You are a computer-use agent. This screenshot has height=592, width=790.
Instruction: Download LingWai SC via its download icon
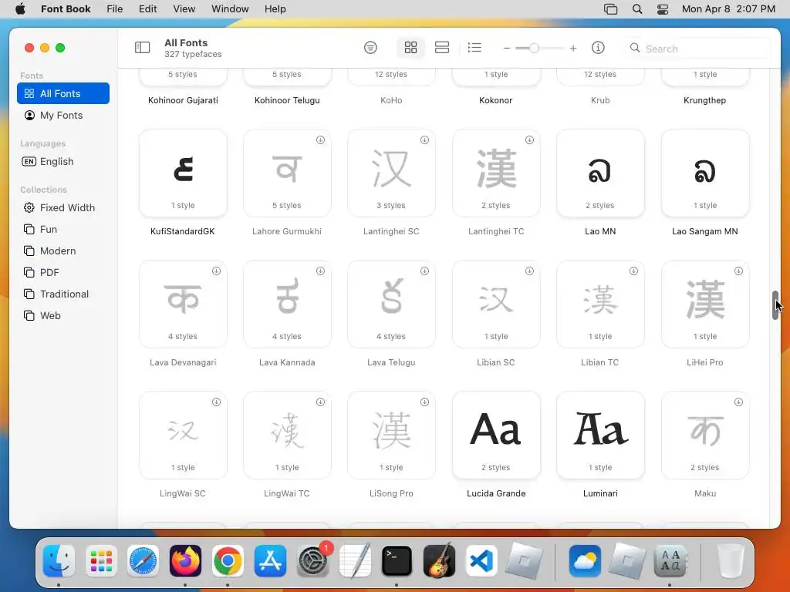tap(216, 402)
